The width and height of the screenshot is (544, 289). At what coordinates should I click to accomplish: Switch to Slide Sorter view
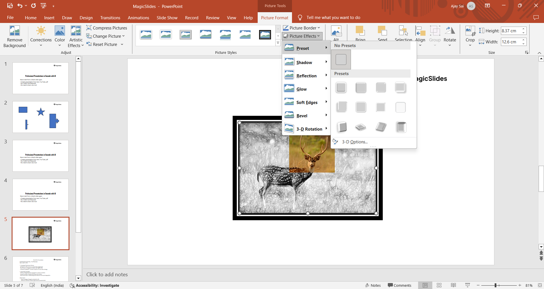[x=439, y=285]
